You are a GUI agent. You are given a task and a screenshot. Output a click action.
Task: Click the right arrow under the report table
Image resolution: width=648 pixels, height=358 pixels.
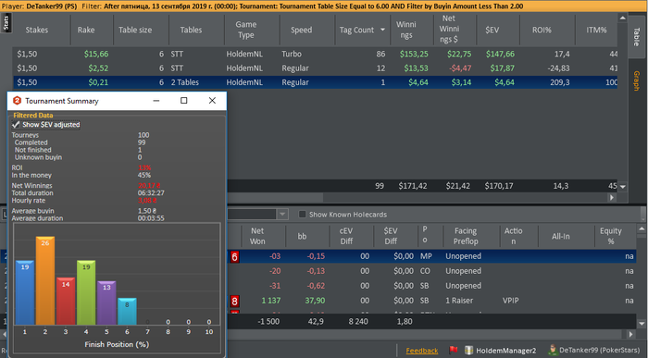click(x=613, y=198)
